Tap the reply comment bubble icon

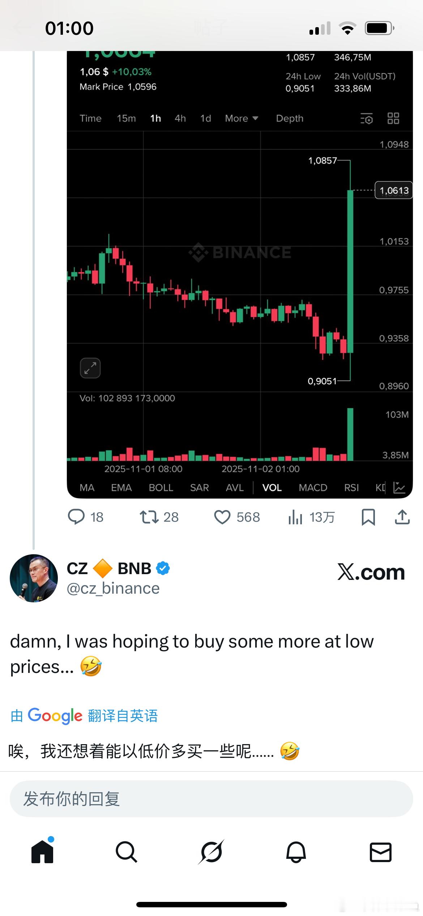pos(76,517)
